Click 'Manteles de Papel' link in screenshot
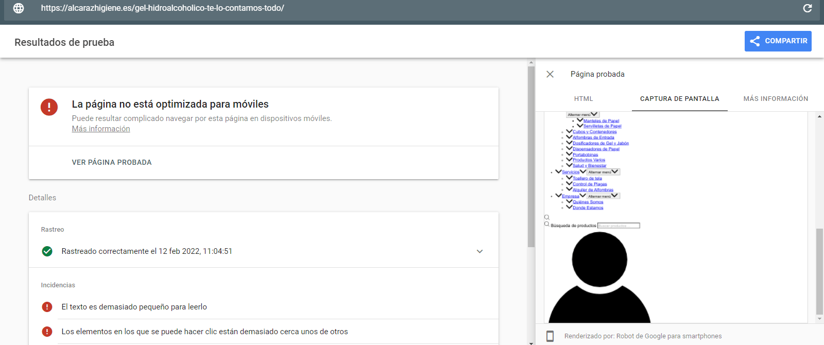Viewport: 824px width, 345px height. [601, 121]
